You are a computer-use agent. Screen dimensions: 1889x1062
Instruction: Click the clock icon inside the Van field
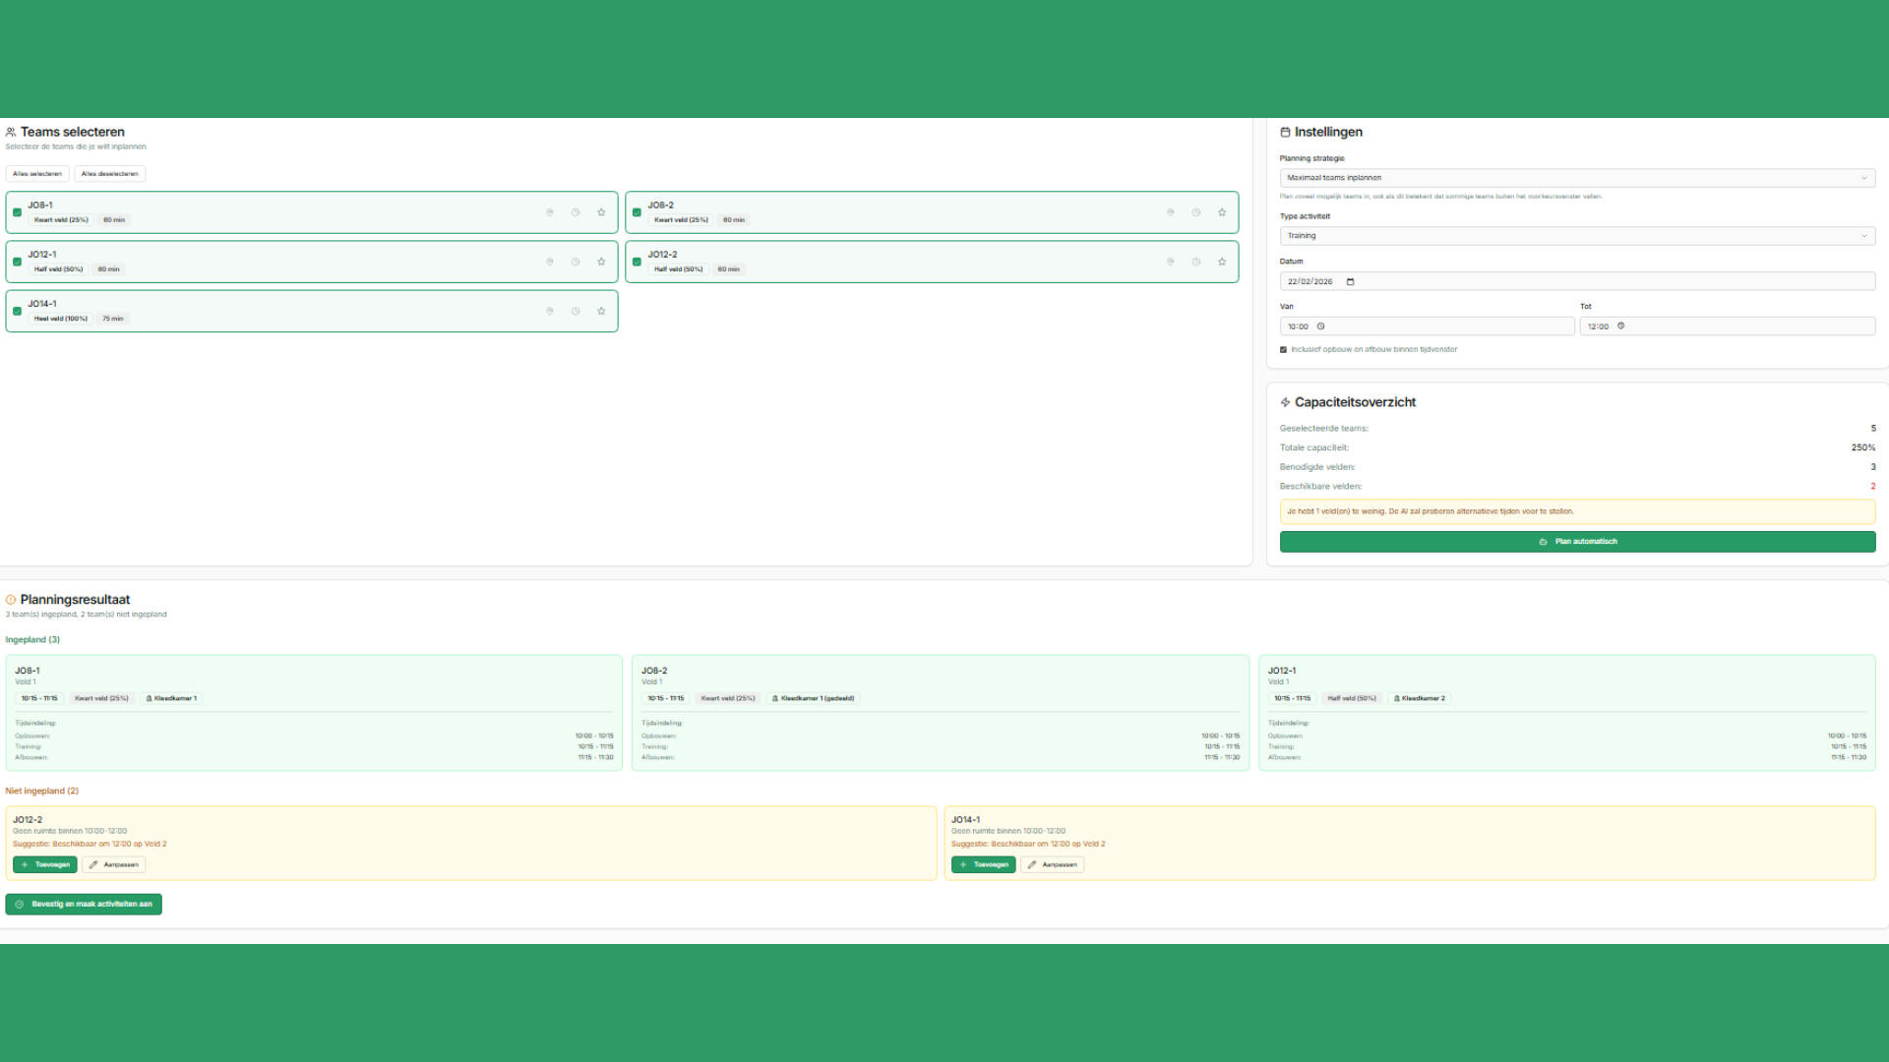[x=1321, y=325]
